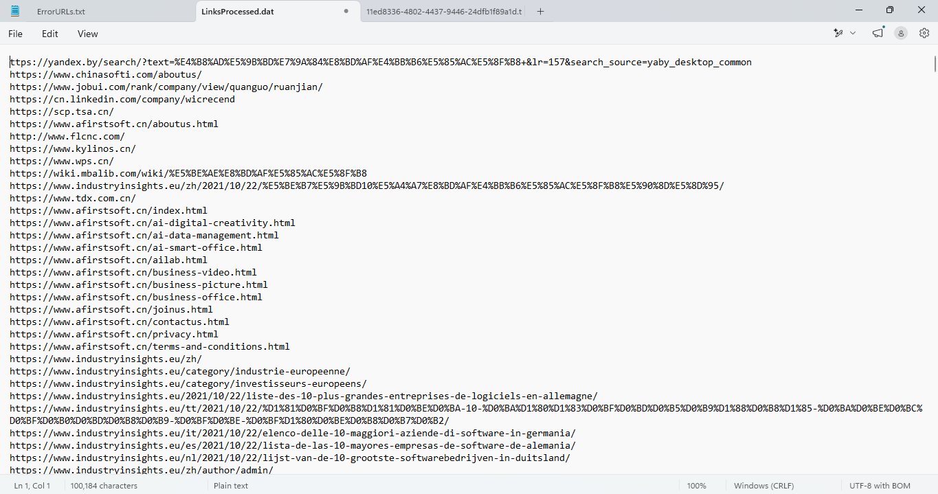938x494 pixels.
Task: Open the Edit menu
Action: [50, 34]
